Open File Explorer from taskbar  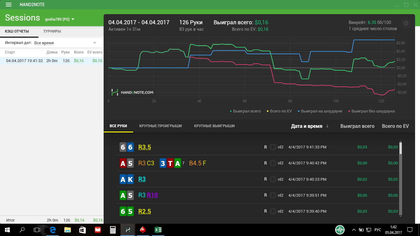click(67, 230)
